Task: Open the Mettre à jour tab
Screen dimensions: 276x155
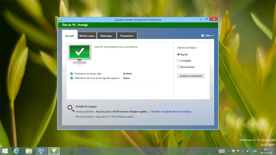Action: point(87,36)
